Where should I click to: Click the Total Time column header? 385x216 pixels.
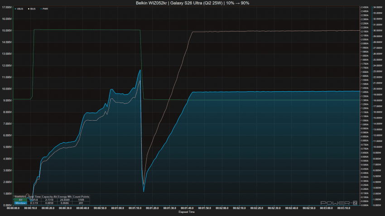[x=34, y=197]
